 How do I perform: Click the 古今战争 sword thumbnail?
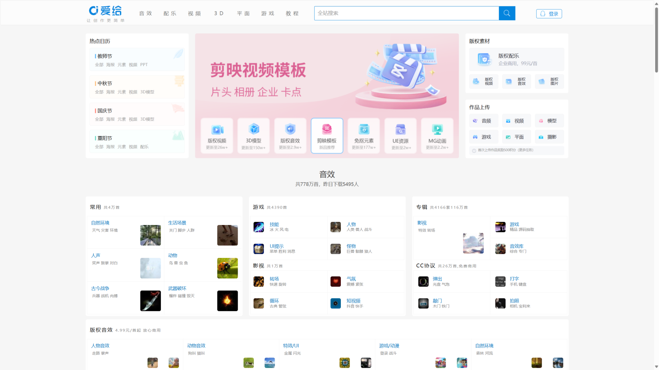click(151, 301)
